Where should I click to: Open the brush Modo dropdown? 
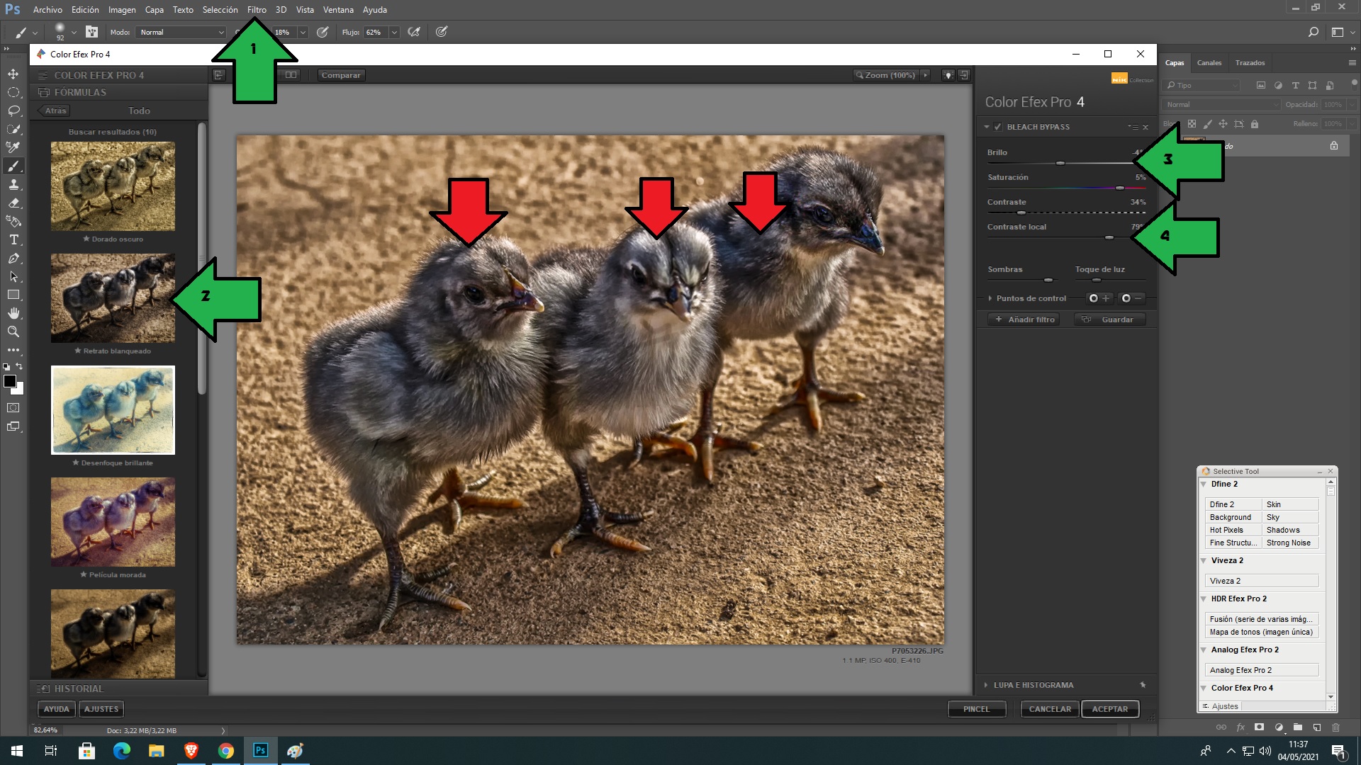coord(181,32)
